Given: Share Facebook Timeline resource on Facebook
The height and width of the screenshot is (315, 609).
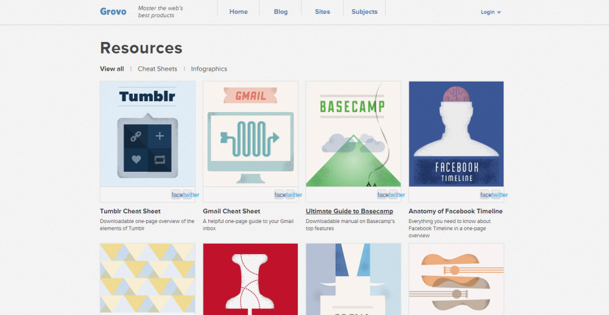Looking at the screenshot, I should click(486, 195).
